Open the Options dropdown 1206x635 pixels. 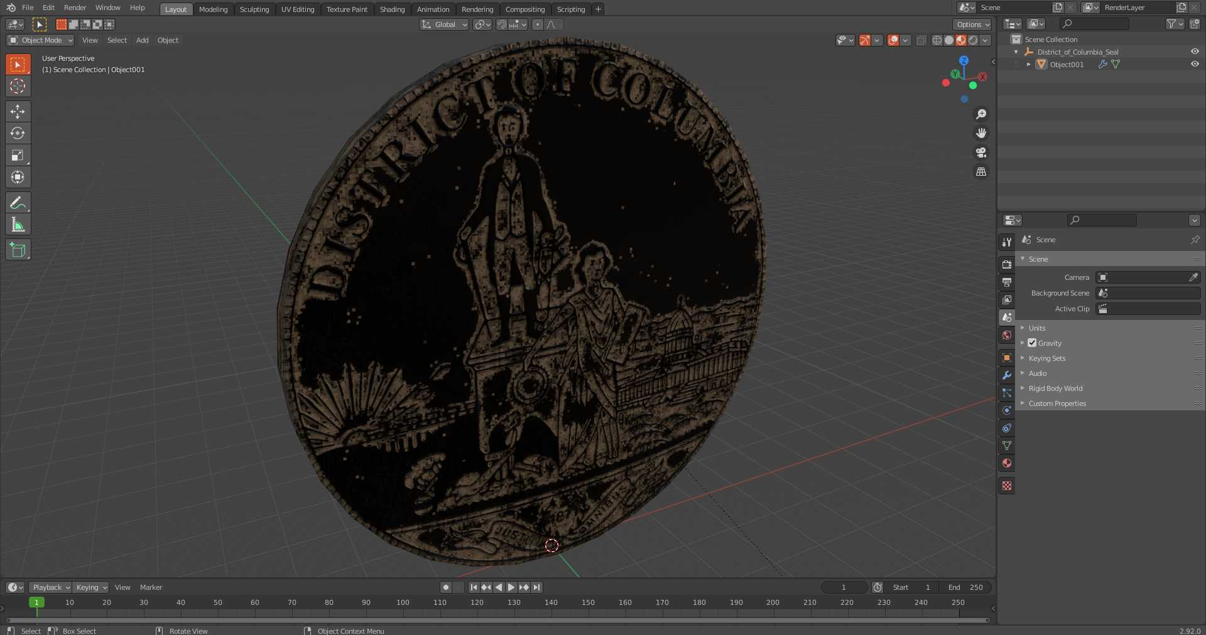pyautogui.click(x=972, y=24)
